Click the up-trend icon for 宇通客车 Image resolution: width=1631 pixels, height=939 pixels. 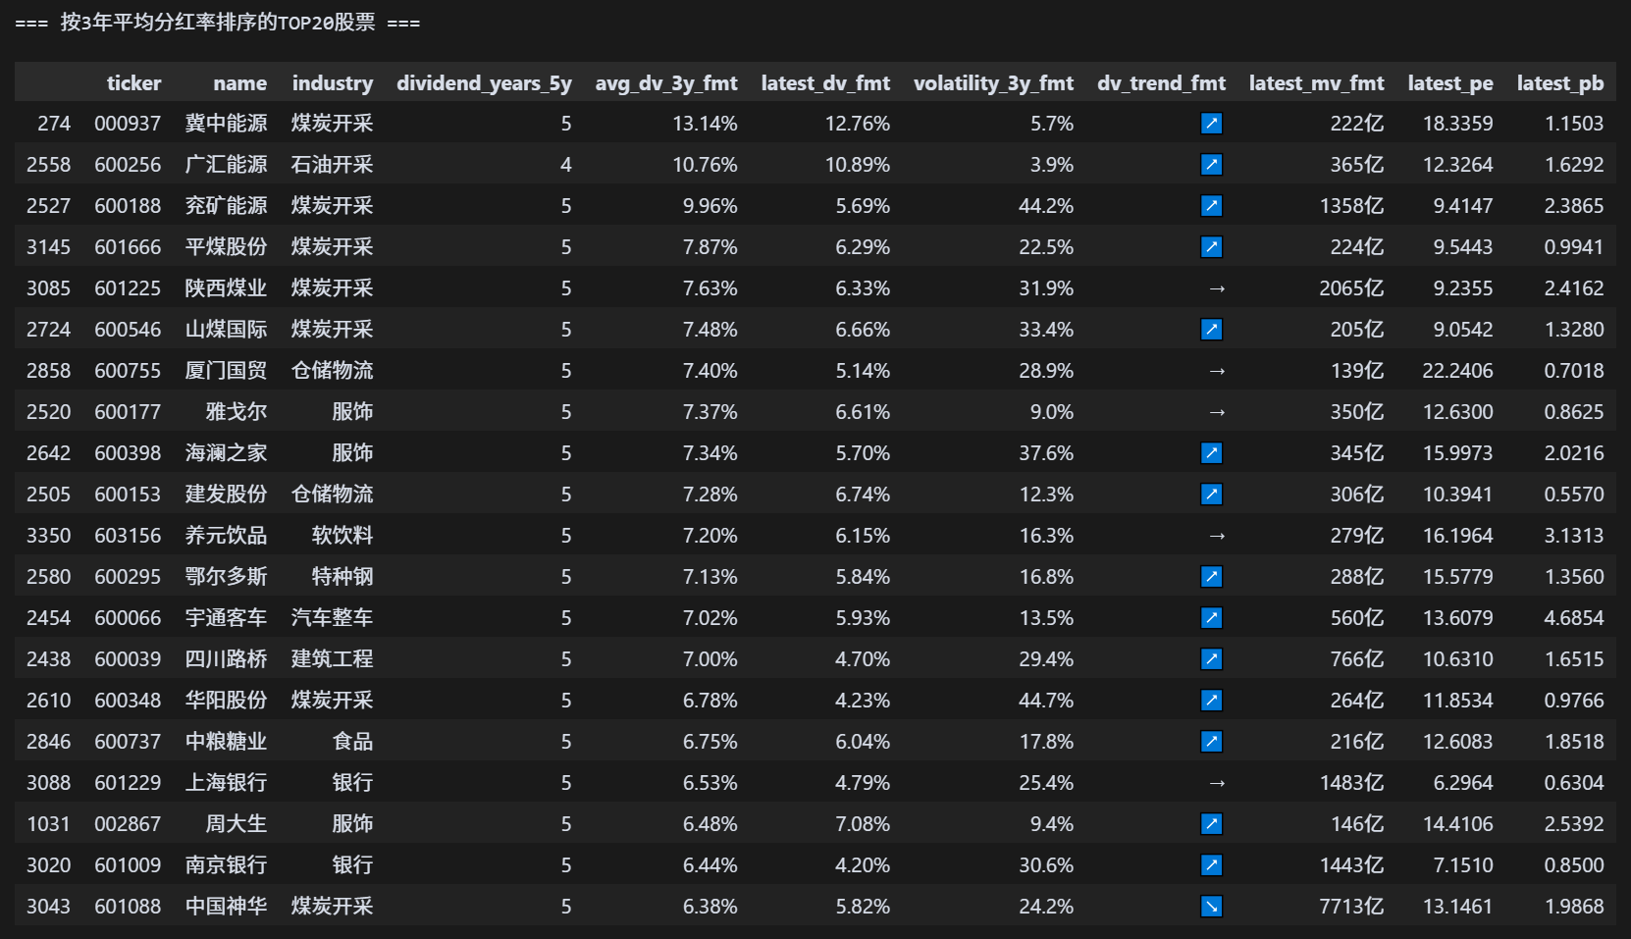(1212, 618)
